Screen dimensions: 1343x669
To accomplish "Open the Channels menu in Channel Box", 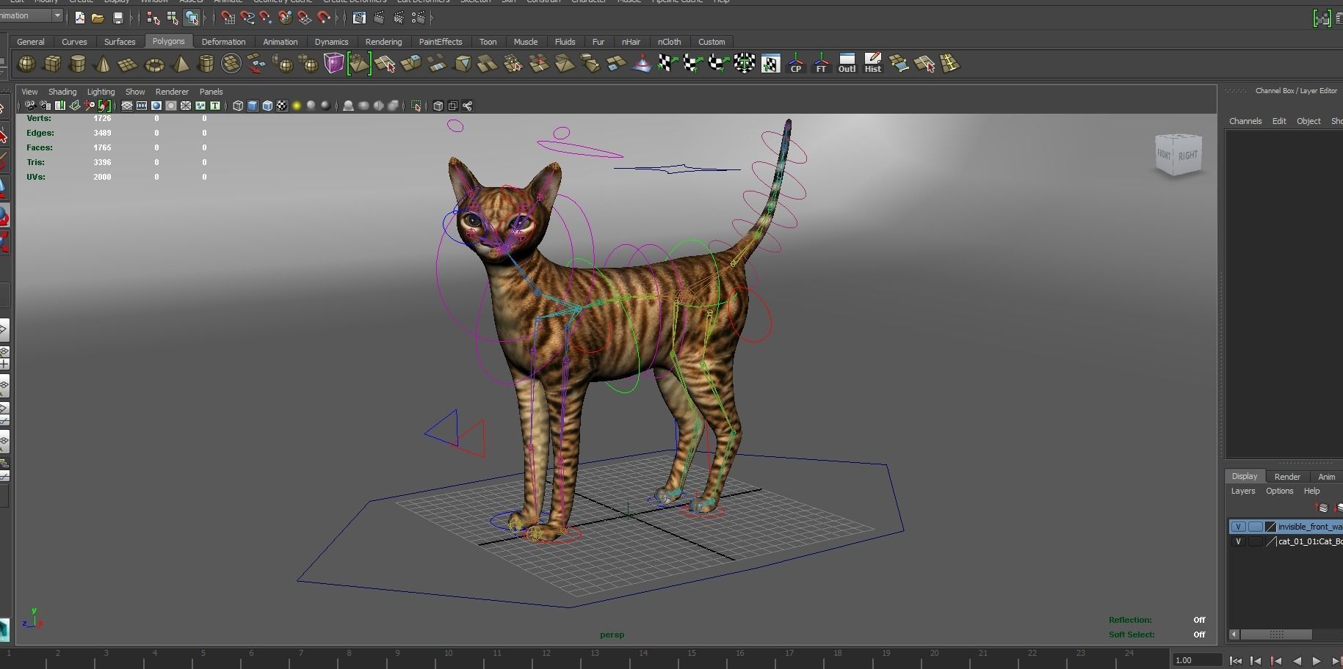I will 1245,121.
